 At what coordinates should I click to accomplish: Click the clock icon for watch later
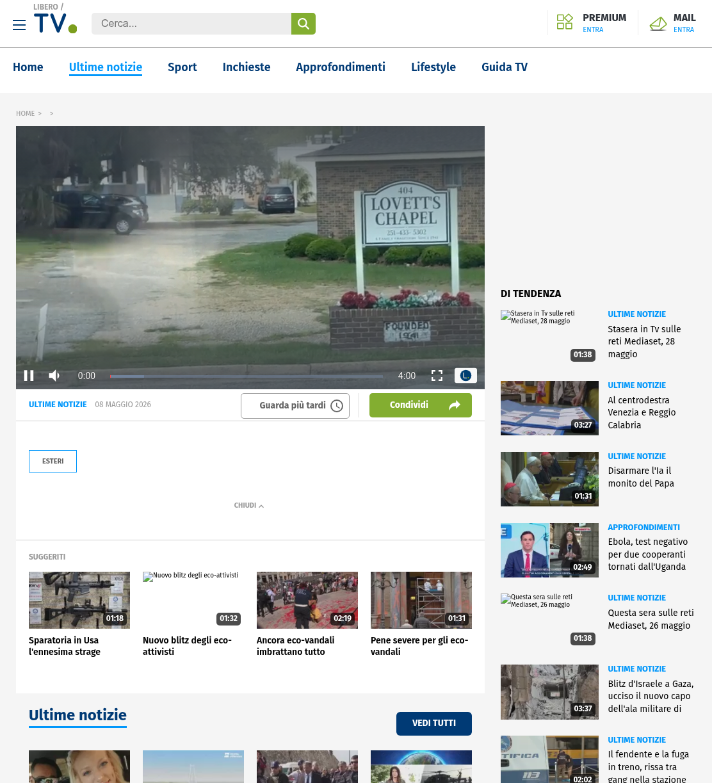coord(337,406)
